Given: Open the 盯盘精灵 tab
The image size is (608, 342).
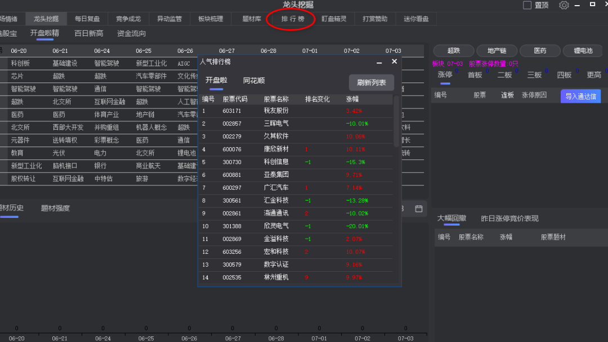Looking at the screenshot, I should point(334,19).
